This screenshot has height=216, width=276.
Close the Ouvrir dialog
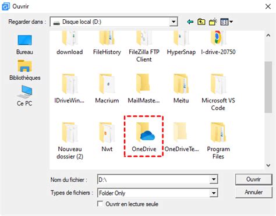coord(268,6)
